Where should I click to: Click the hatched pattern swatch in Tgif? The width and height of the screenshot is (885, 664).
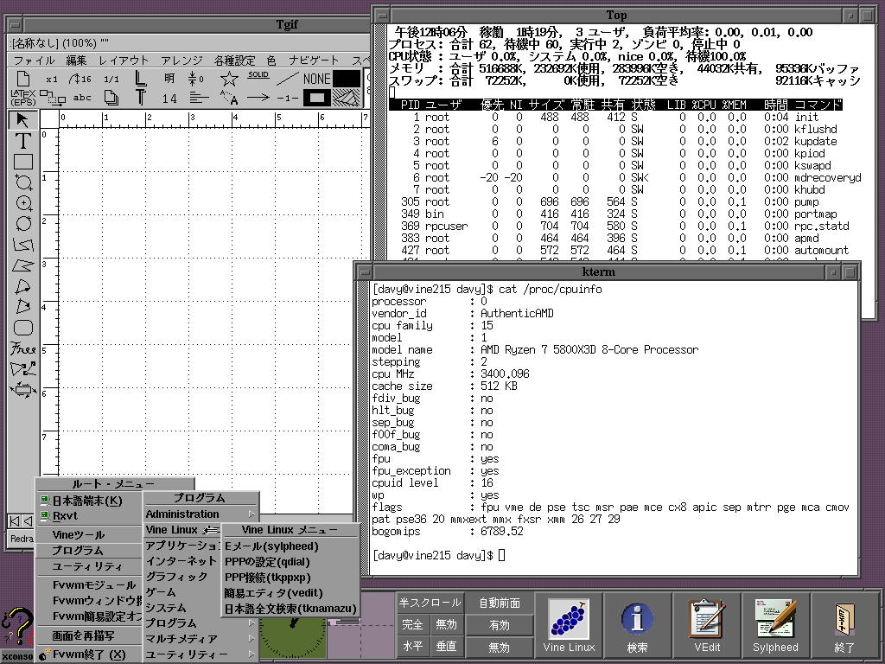tap(346, 98)
